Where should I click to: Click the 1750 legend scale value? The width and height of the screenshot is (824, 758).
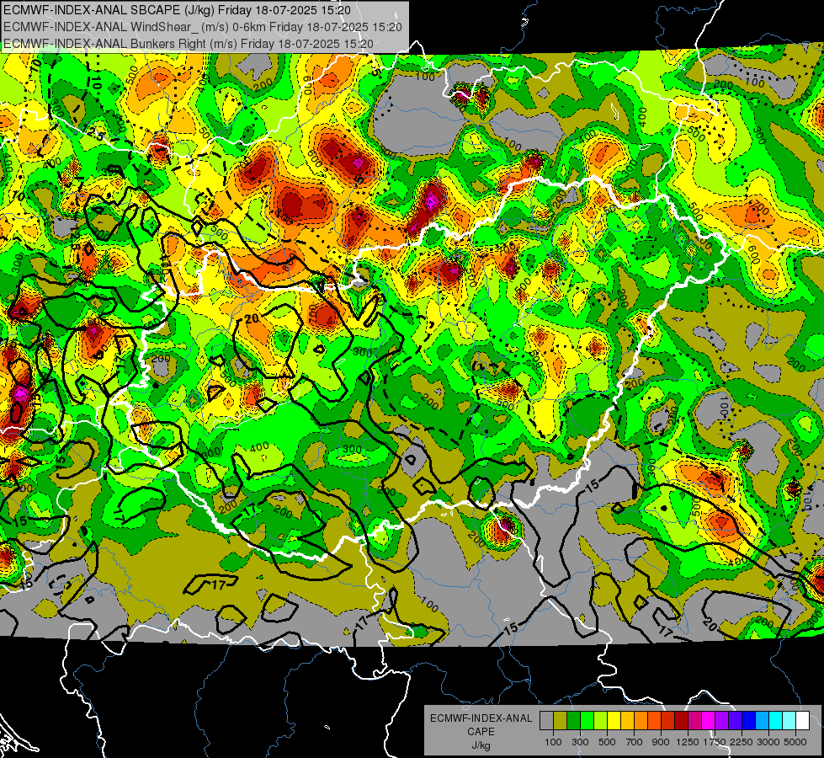point(715,742)
